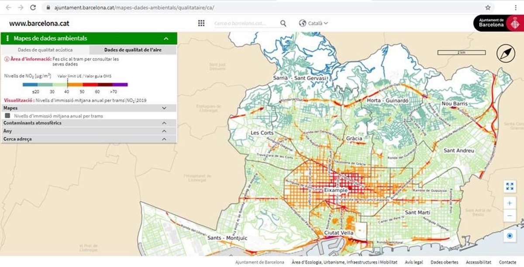Collapse the Mapes de dades ambientals panel
This screenshot has width=524, height=267.
(x=166, y=38)
